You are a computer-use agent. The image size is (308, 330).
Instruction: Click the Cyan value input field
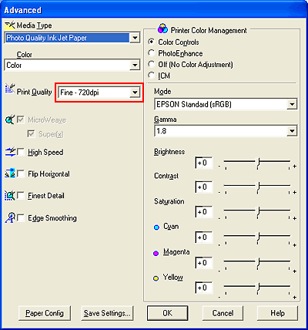[x=204, y=237]
